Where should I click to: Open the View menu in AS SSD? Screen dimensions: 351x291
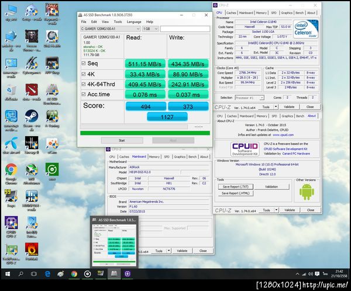click(105, 22)
